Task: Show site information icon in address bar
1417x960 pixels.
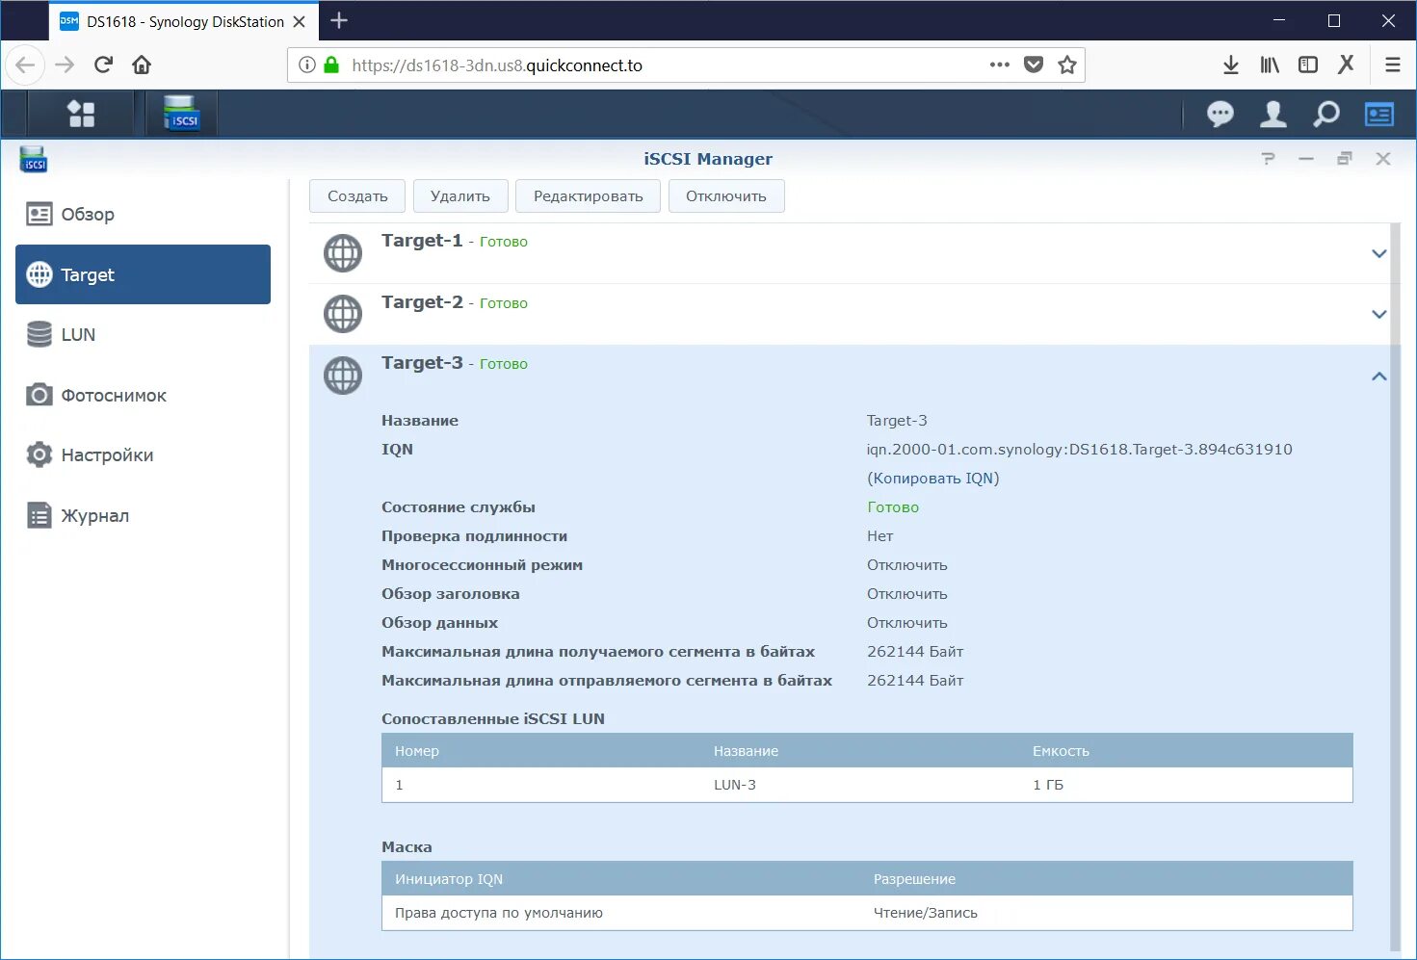Action: click(307, 65)
